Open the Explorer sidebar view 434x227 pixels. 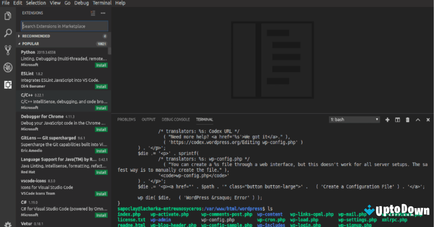pyautogui.click(x=8, y=16)
